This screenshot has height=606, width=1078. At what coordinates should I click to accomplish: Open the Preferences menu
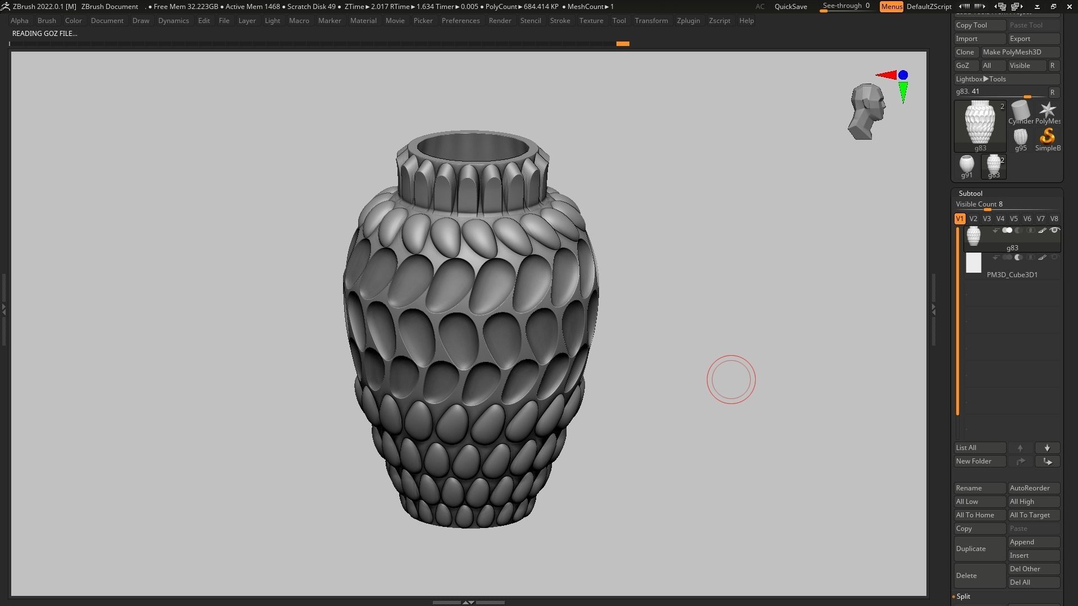click(x=460, y=21)
